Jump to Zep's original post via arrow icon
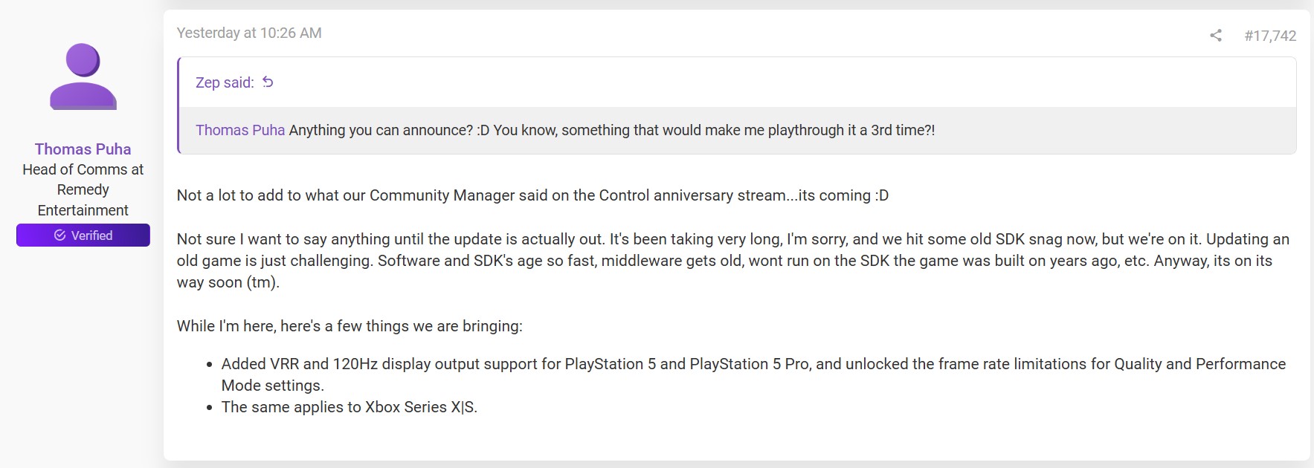Image resolution: width=1314 pixels, height=468 pixels. (x=268, y=82)
